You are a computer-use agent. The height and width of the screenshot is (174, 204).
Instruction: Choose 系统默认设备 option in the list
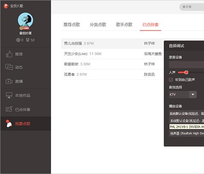187,121
